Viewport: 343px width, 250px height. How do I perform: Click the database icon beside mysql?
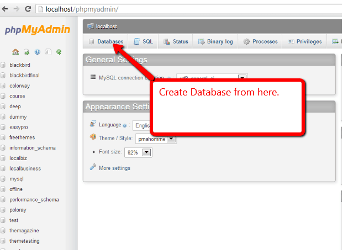click(3, 179)
